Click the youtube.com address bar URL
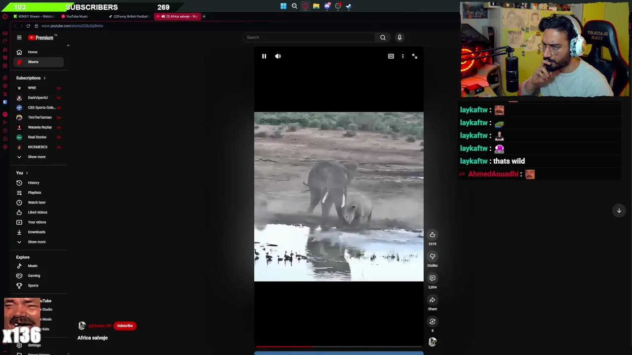 [72, 26]
